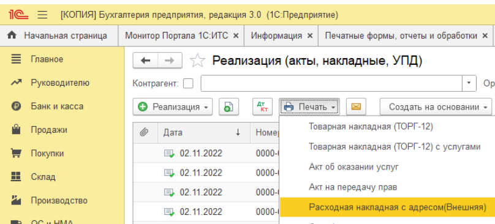
Task: Click the paperclip attachments column header
Action: click(x=145, y=133)
